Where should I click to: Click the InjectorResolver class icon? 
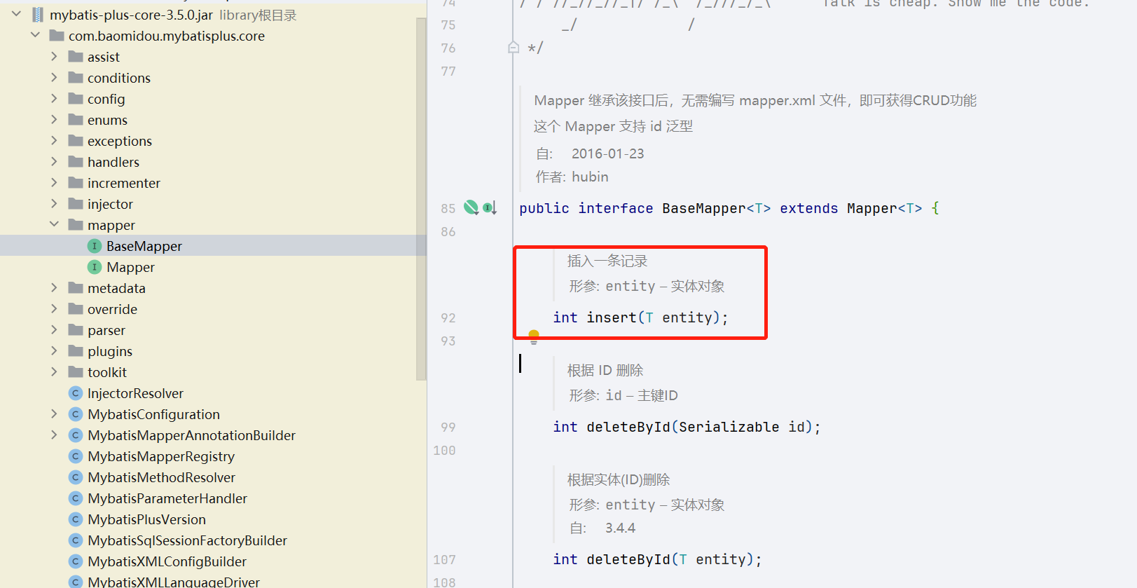pyautogui.click(x=76, y=393)
